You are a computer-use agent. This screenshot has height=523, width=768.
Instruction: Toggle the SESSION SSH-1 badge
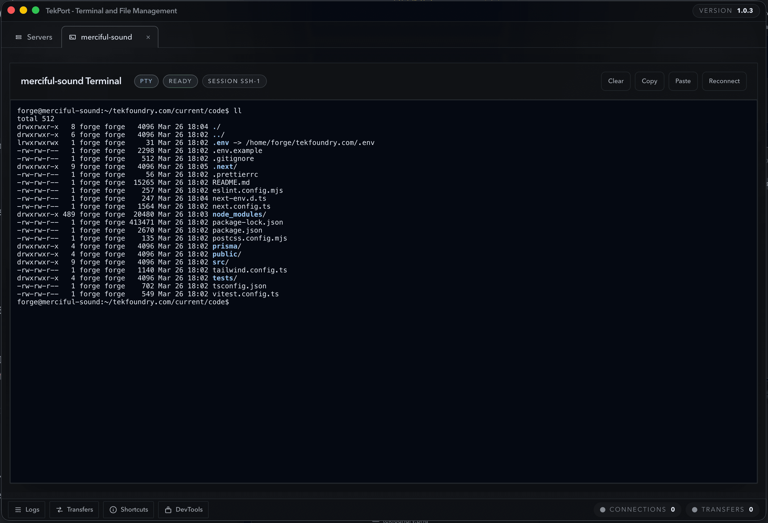pyautogui.click(x=234, y=81)
